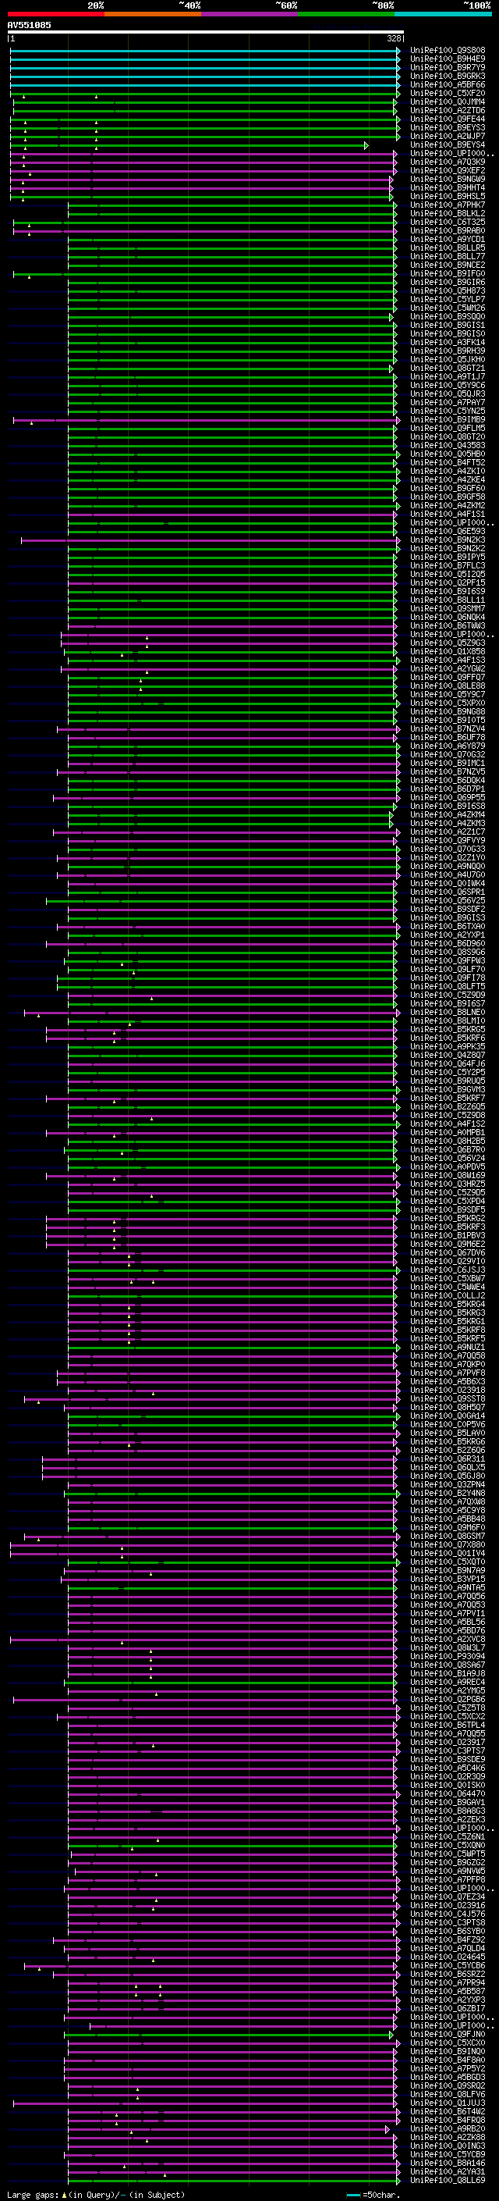Image resolution: width=499 pixels, height=2201 pixels.
Task: Select hit UniRef100_Q9SST8
Action: pyautogui.click(x=448, y=1400)
